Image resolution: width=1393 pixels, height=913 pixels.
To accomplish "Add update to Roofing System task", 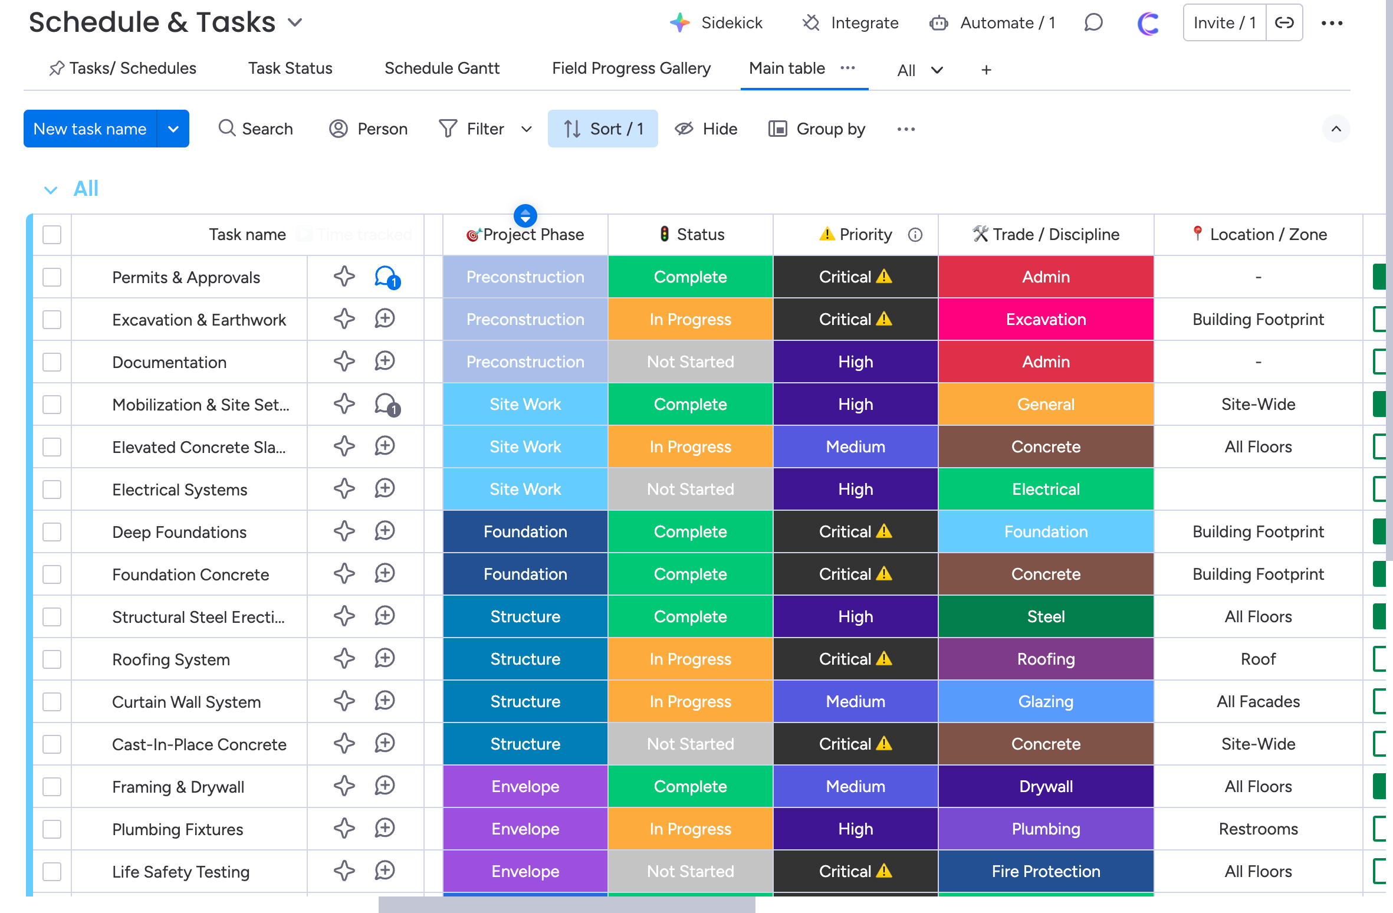I will (385, 659).
